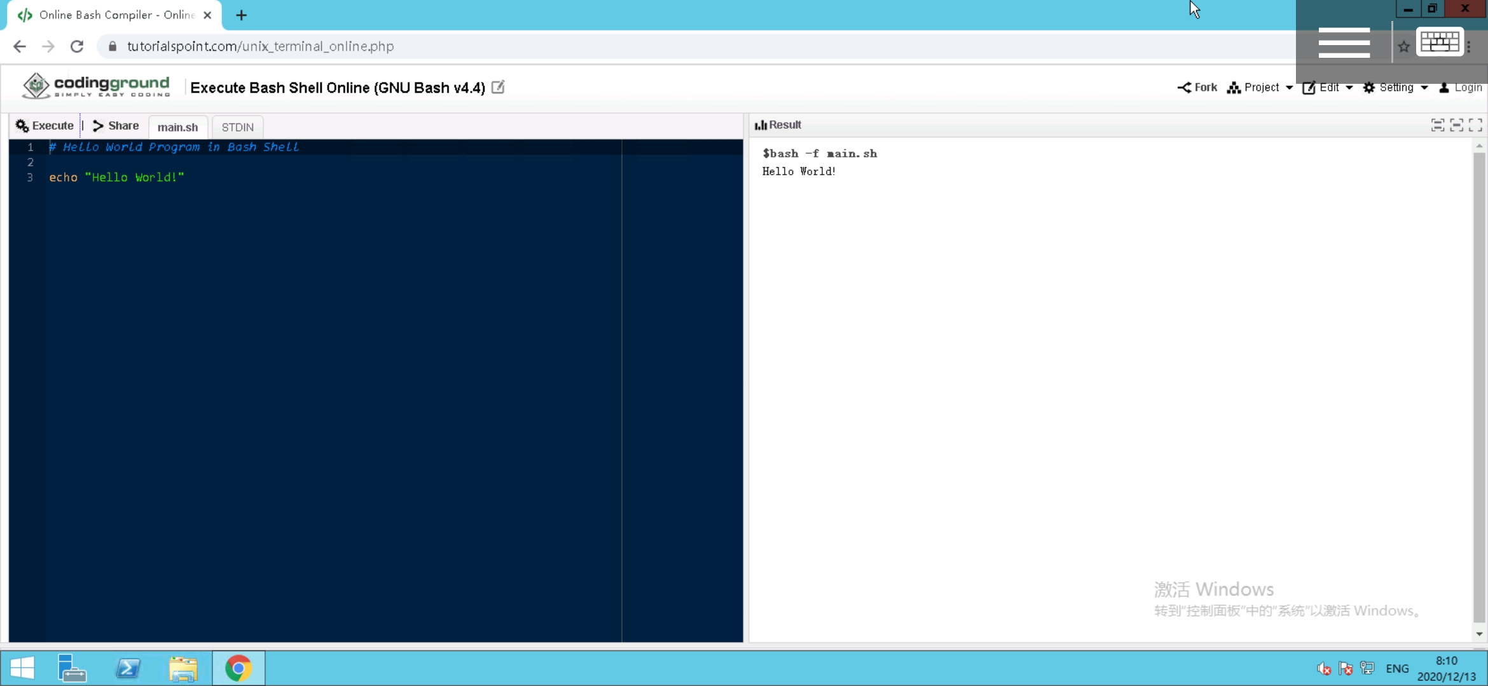The height and width of the screenshot is (686, 1488).
Task: Click the Share button
Action: click(x=116, y=126)
